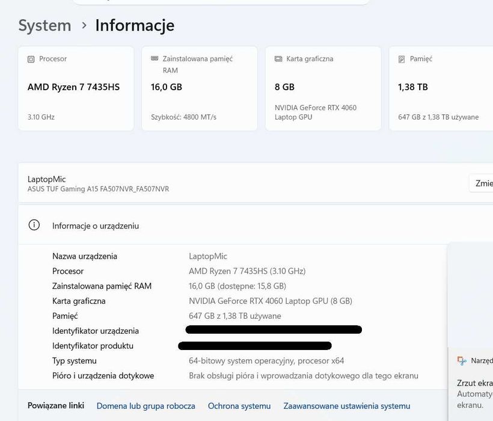Click the Procesor card showing AMD Ryzen 7 7435HS
493x421 pixels.
point(76,88)
